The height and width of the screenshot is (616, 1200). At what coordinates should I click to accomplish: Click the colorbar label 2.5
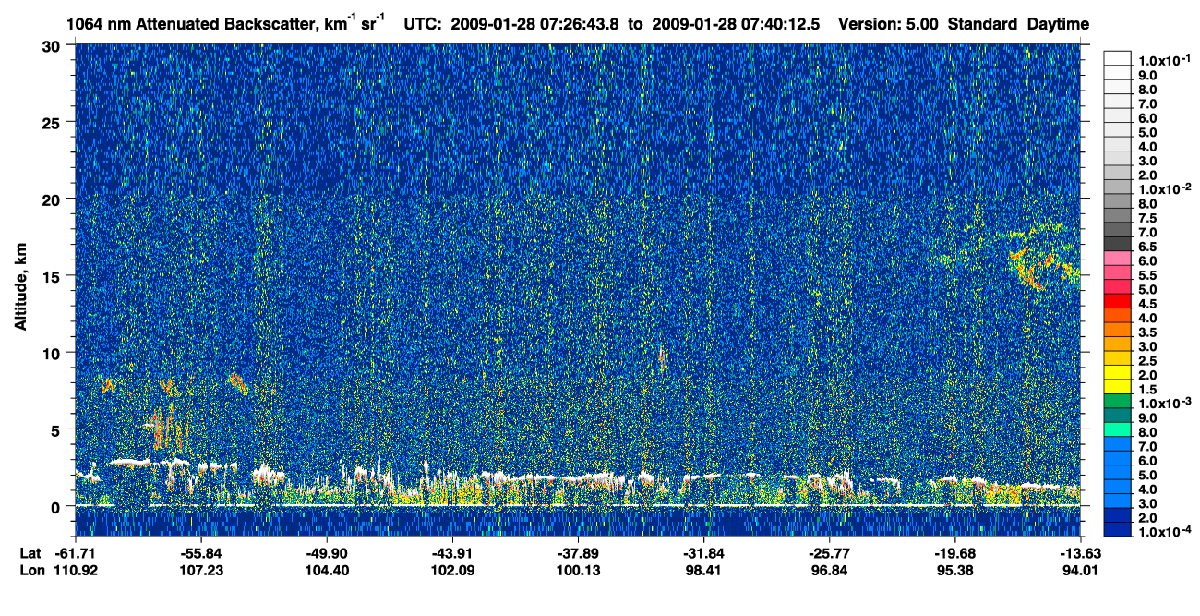point(1147,361)
